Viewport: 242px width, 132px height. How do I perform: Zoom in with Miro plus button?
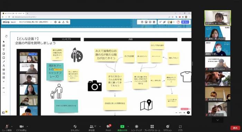184,113
